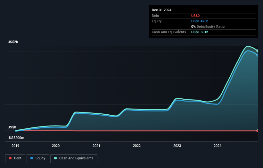Click the 2021 x-axis label
Viewport: 263px width, 168px height.
point(96,146)
